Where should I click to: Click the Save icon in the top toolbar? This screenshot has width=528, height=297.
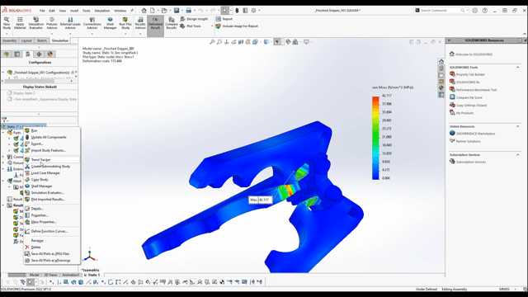coord(177,11)
